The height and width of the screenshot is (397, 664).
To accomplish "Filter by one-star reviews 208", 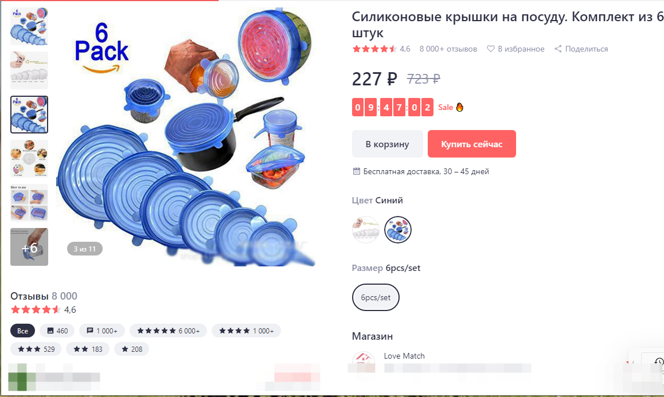I will point(132,349).
